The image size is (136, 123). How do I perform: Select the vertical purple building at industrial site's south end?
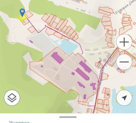85,97
